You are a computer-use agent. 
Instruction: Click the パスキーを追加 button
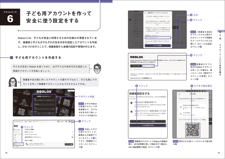pos(69,144)
